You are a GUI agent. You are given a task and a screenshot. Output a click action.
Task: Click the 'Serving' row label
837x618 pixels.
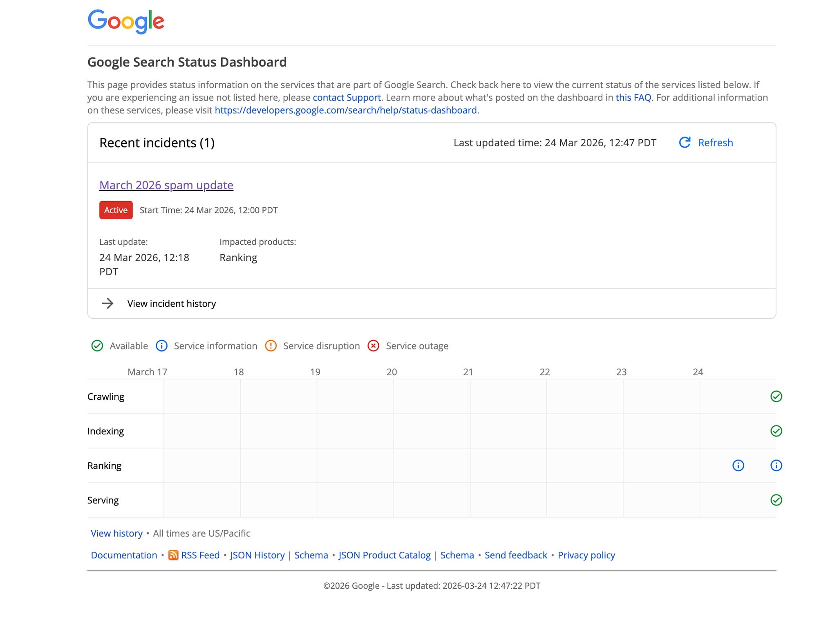point(103,500)
